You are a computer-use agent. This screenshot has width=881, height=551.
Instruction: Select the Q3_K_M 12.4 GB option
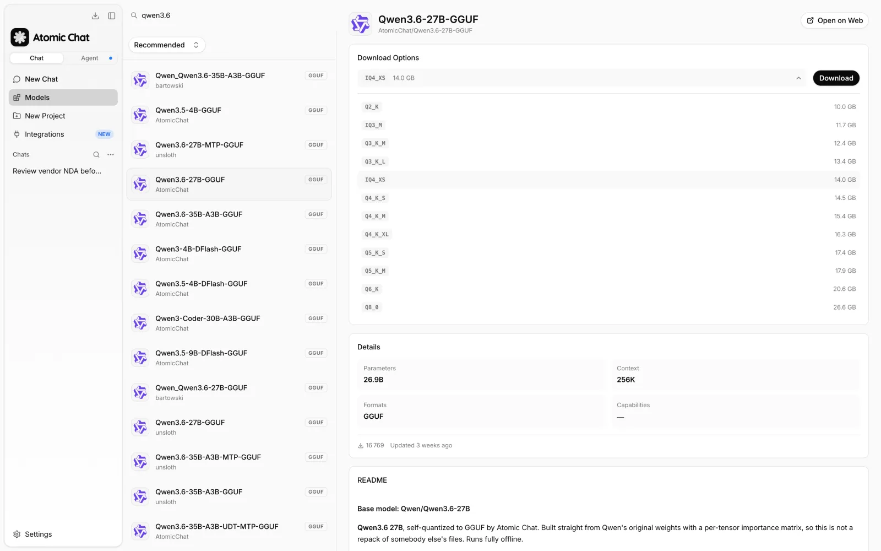click(x=608, y=143)
